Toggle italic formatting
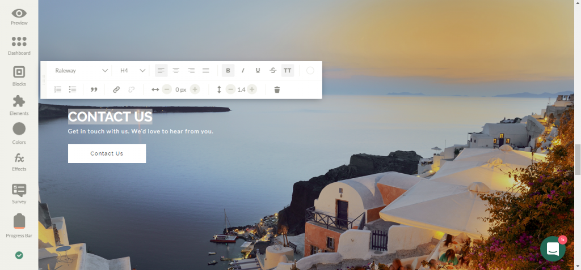Viewport: 581px width, 270px height. tap(243, 71)
